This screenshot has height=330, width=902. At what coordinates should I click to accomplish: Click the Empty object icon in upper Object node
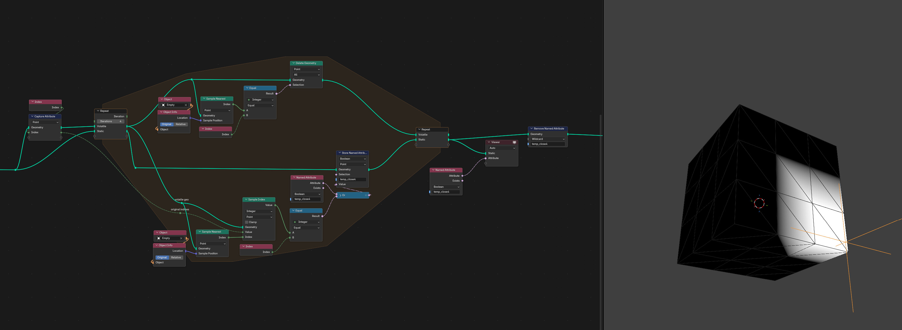(x=163, y=105)
